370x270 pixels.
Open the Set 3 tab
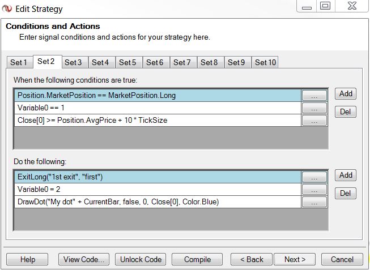[73, 62]
